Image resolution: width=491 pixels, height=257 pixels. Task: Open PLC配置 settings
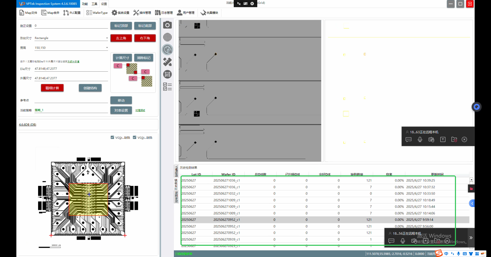[x=72, y=12]
